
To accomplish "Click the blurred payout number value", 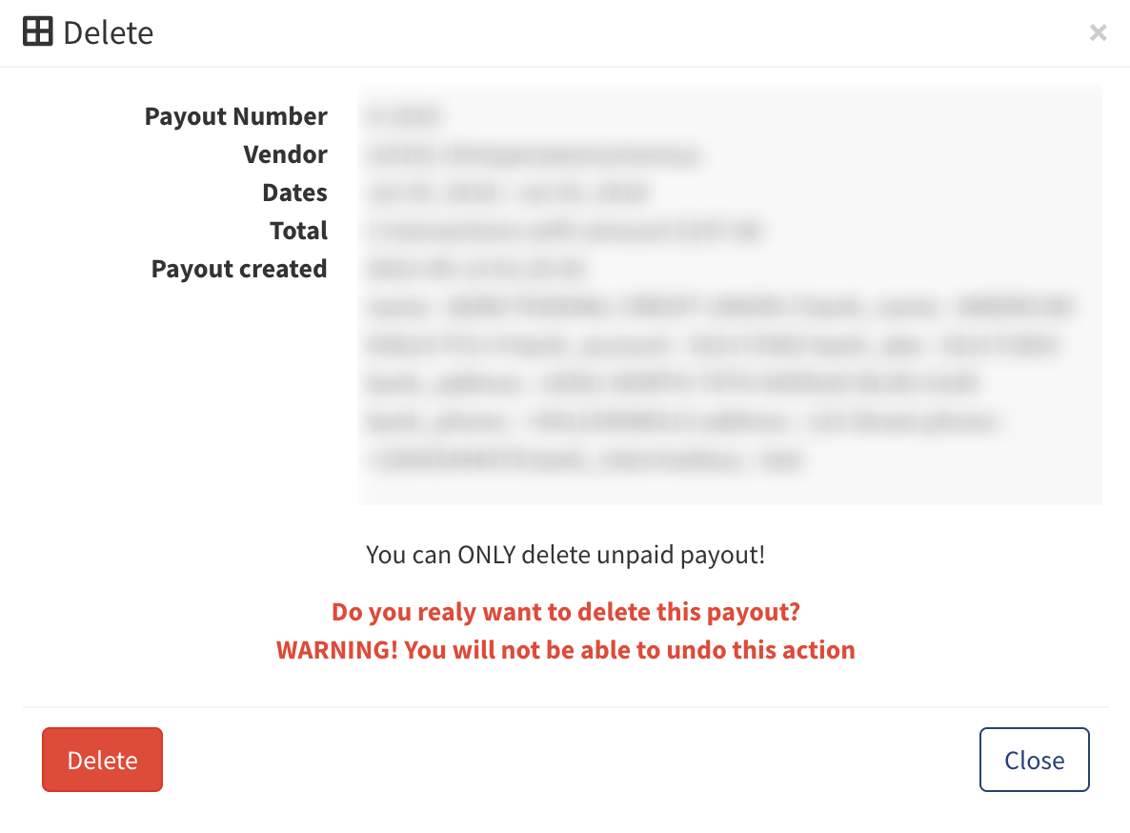I will click(404, 116).
